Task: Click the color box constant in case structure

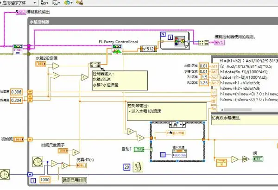Action: pos(163,154)
